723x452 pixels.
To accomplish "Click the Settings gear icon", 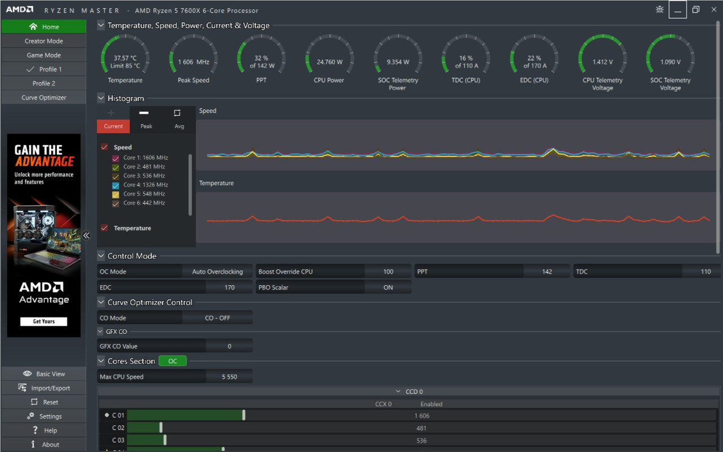I will click(x=31, y=416).
